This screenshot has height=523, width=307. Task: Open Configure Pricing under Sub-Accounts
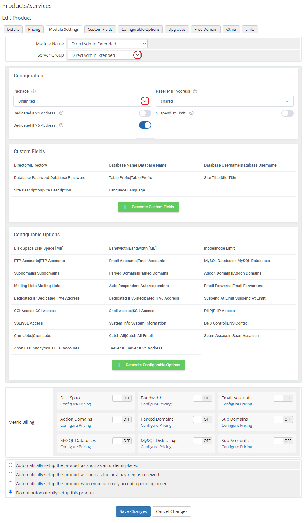pyautogui.click(x=237, y=447)
